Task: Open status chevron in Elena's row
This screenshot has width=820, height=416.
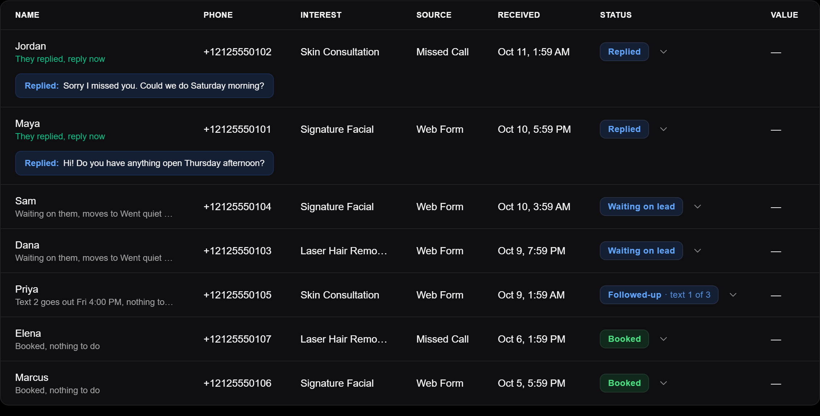Action: tap(663, 339)
